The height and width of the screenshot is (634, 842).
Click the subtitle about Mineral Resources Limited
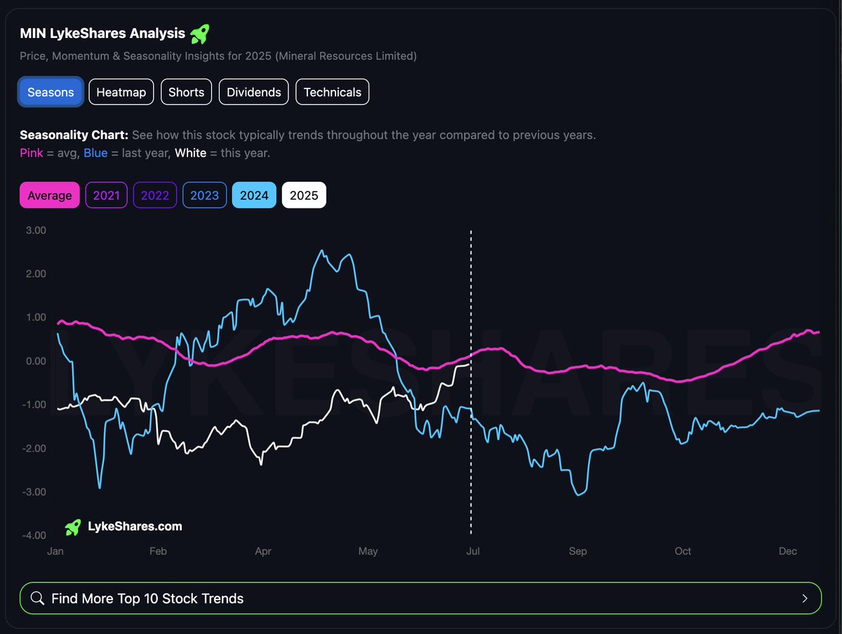click(x=218, y=55)
